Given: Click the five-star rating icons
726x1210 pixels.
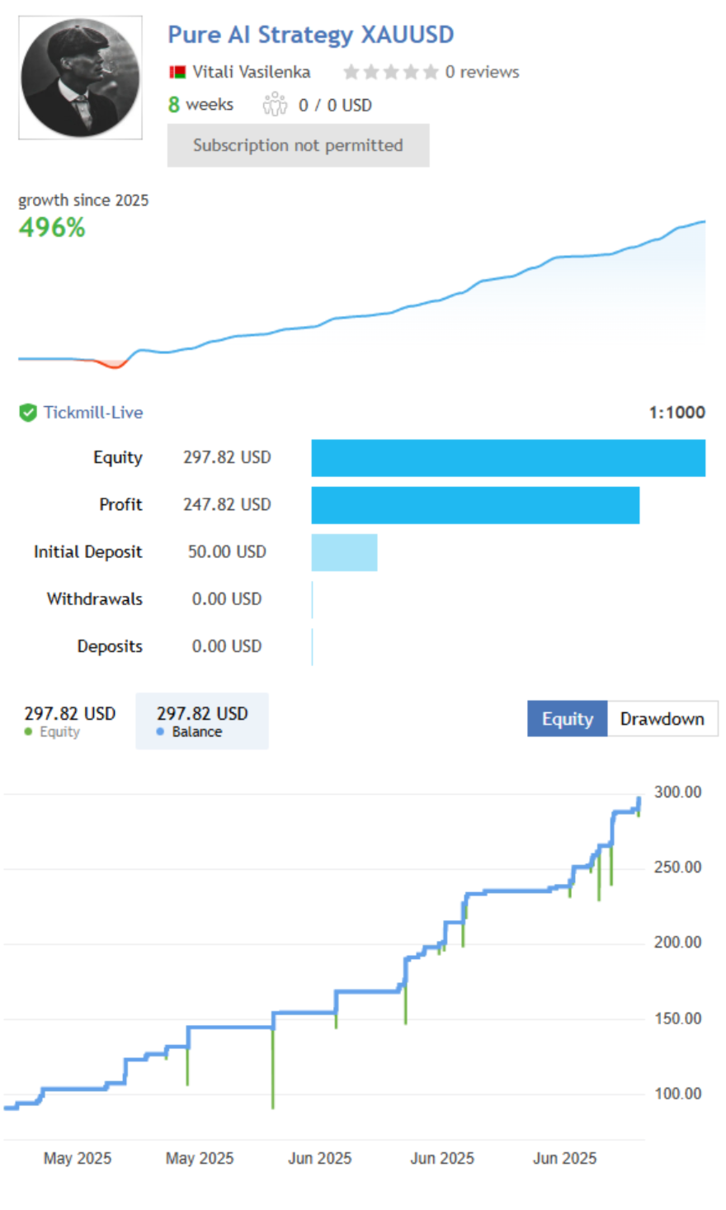Looking at the screenshot, I should 391,72.
